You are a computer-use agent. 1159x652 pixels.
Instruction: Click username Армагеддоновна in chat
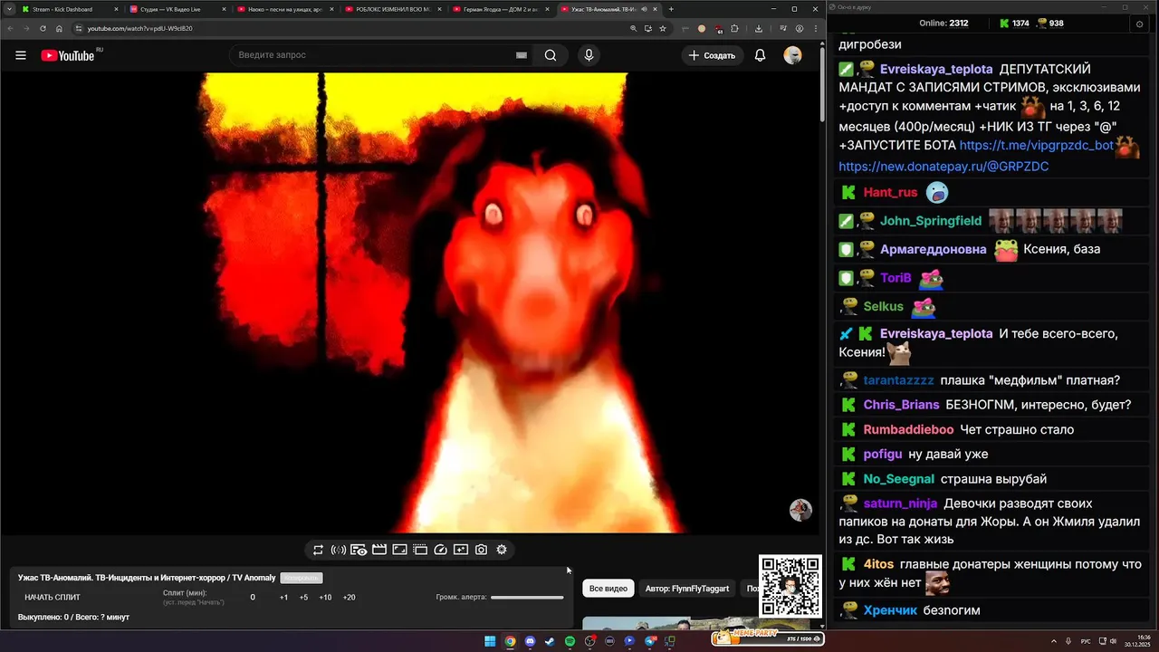(x=933, y=249)
